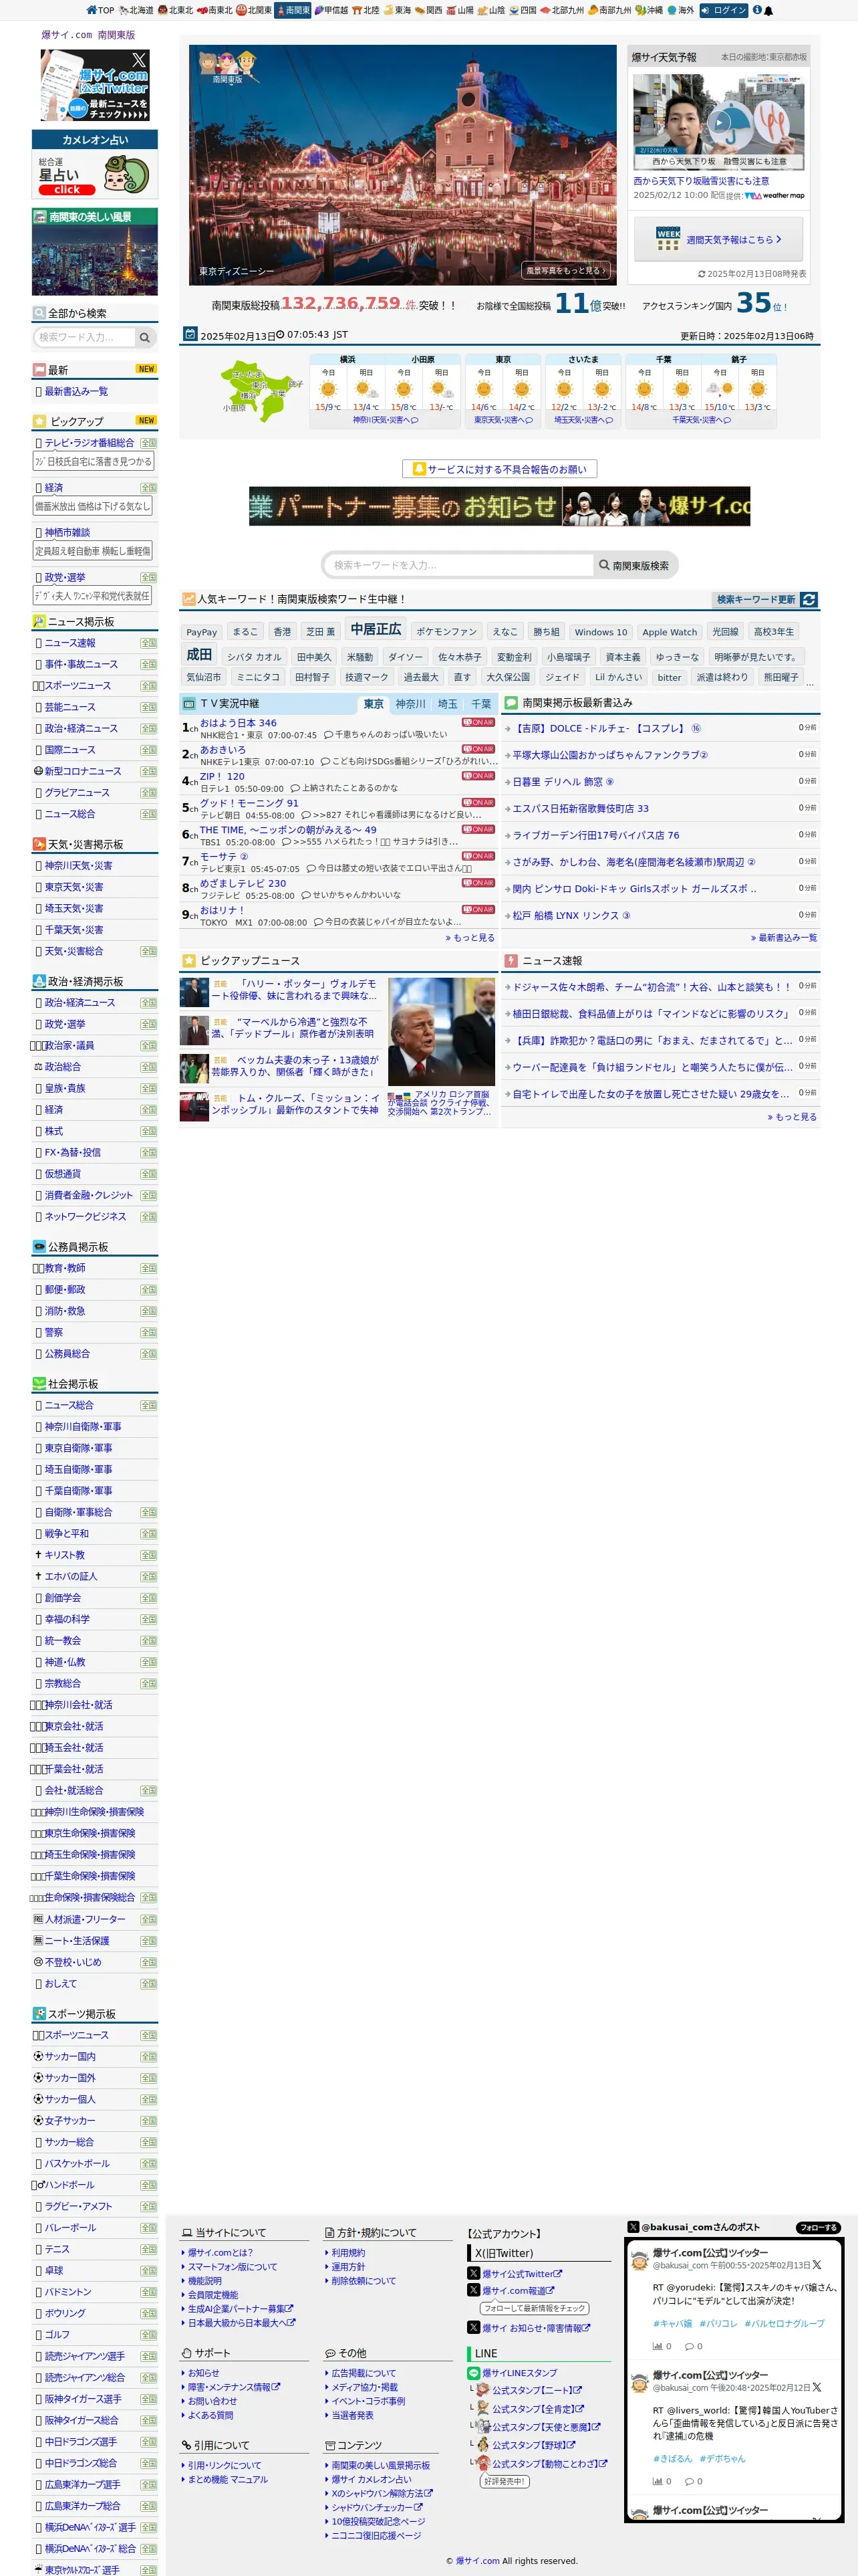Expand もっと見る under ニュース速報
The width and height of the screenshot is (858, 2576).
792,1117
